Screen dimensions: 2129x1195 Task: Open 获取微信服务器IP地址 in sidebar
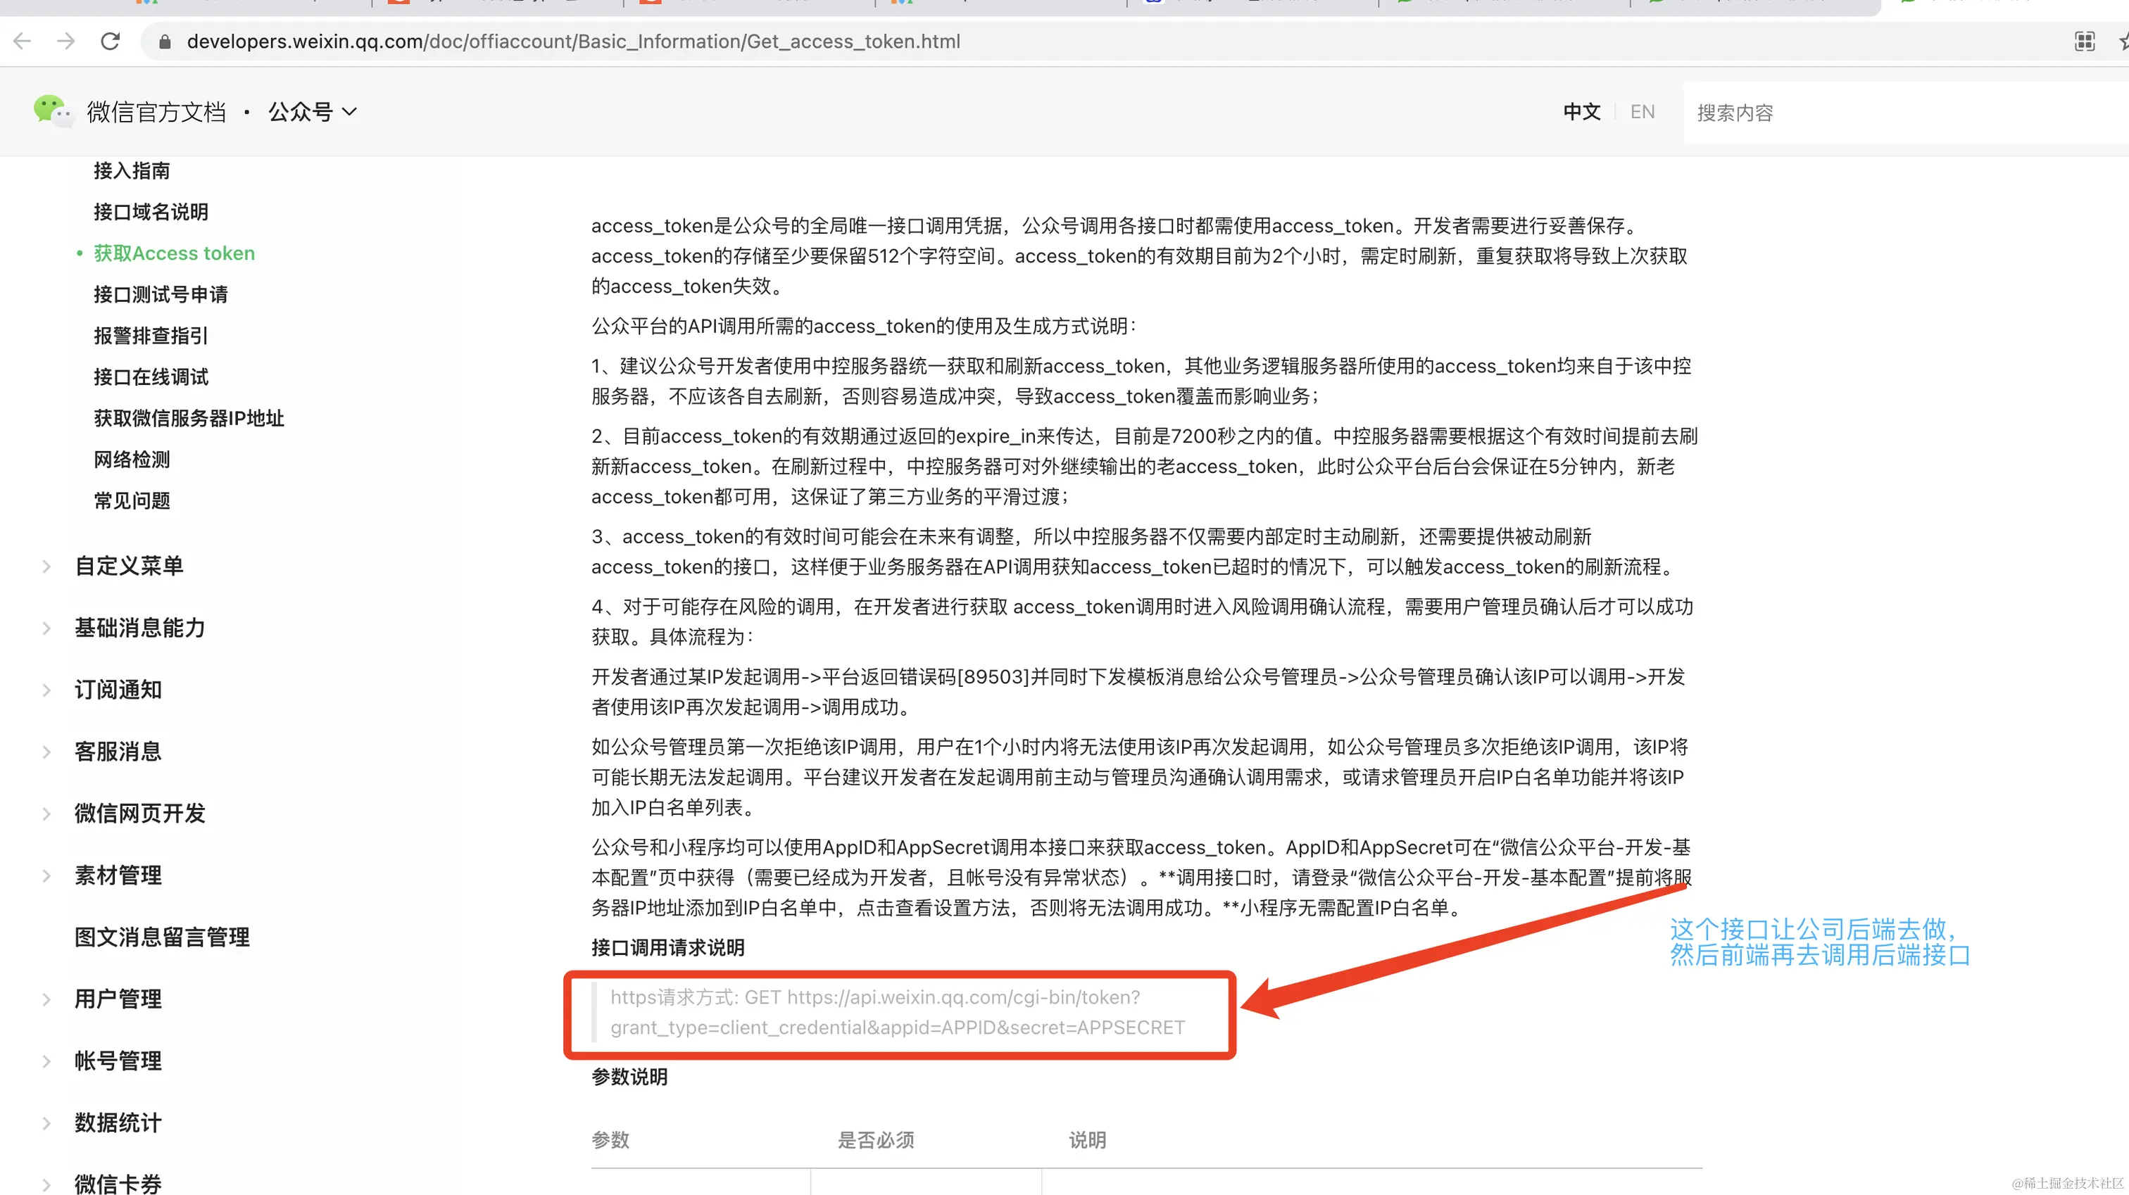189,418
